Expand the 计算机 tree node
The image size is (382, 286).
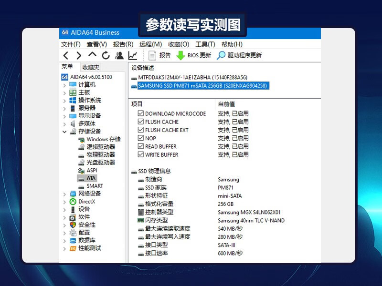tap(64, 85)
